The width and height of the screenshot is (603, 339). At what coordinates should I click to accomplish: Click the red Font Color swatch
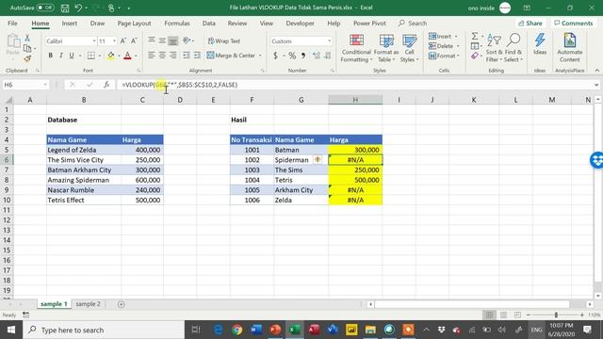tap(127, 56)
